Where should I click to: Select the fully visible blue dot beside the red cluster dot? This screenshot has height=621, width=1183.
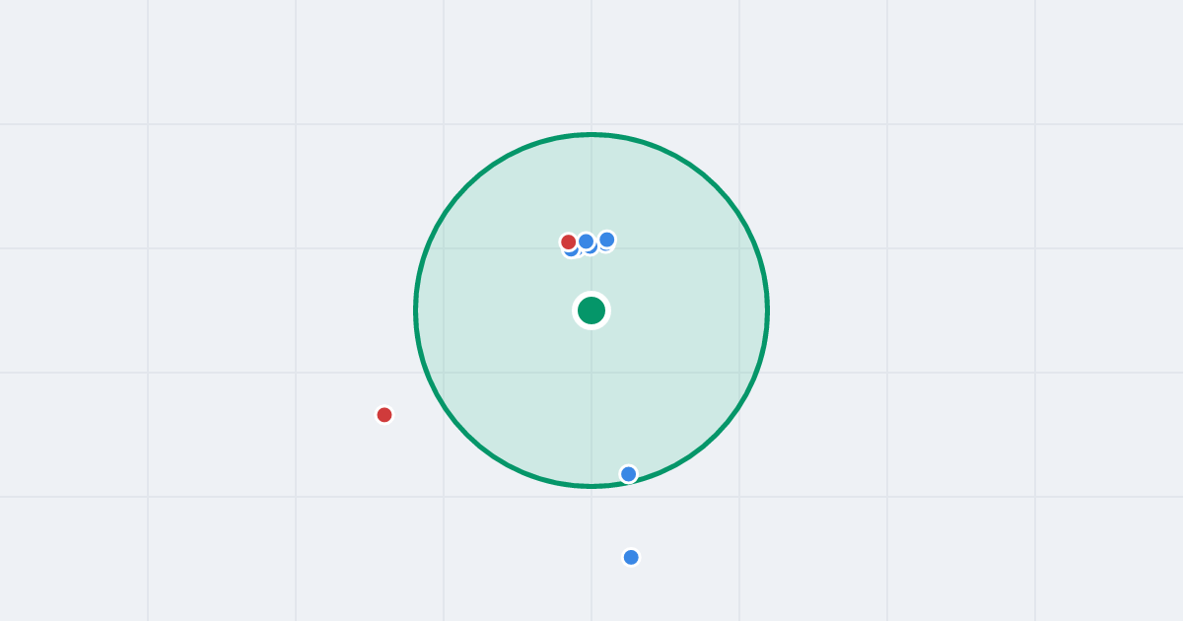[x=587, y=241]
